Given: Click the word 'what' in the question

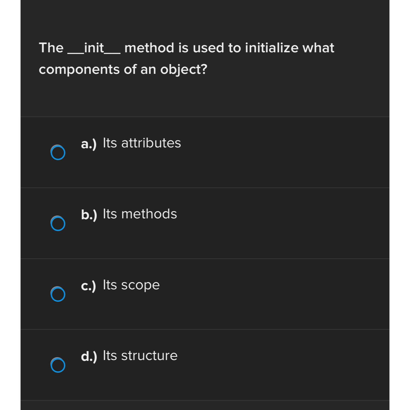Looking at the screenshot, I should point(318,48).
